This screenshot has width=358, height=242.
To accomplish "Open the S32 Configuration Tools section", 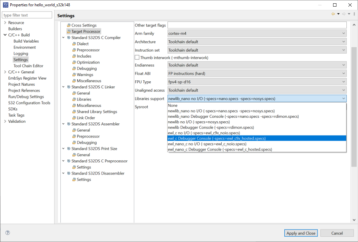I will click(x=29, y=102).
